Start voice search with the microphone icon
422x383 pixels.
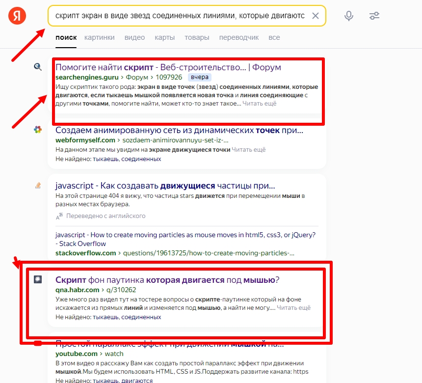(349, 16)
